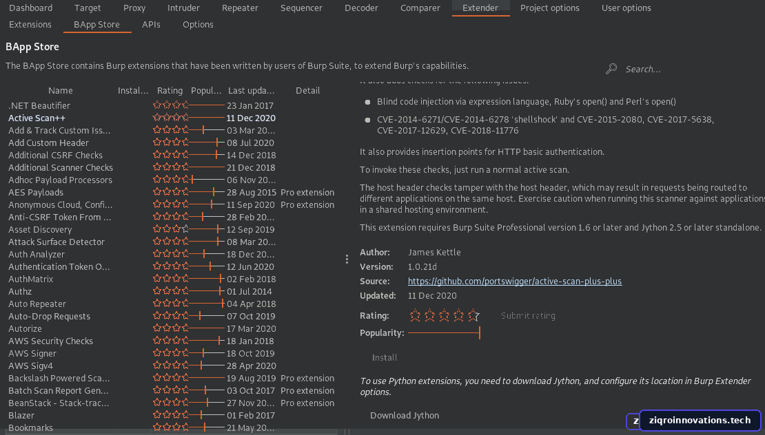Sort list by Rating column header
This screenshot has width=765, height=435.
[170, 91]
